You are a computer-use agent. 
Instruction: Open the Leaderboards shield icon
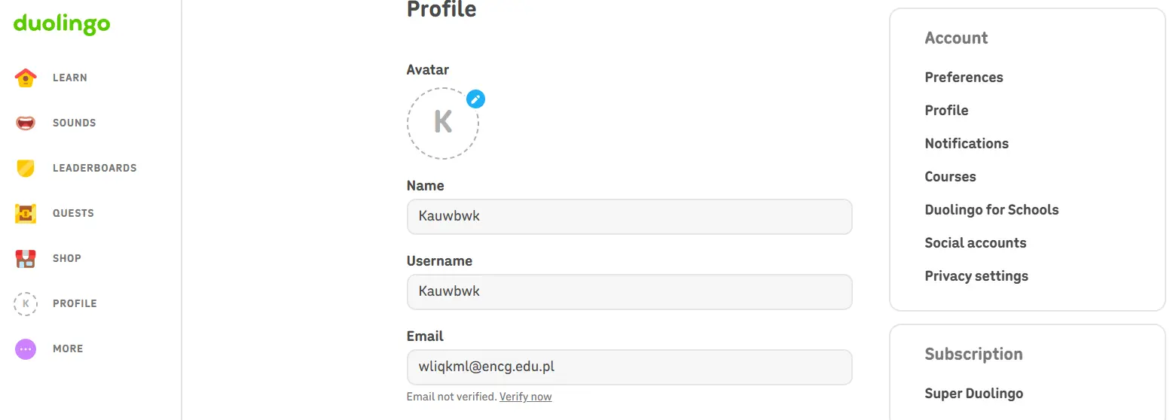click(x=26, y=168)
